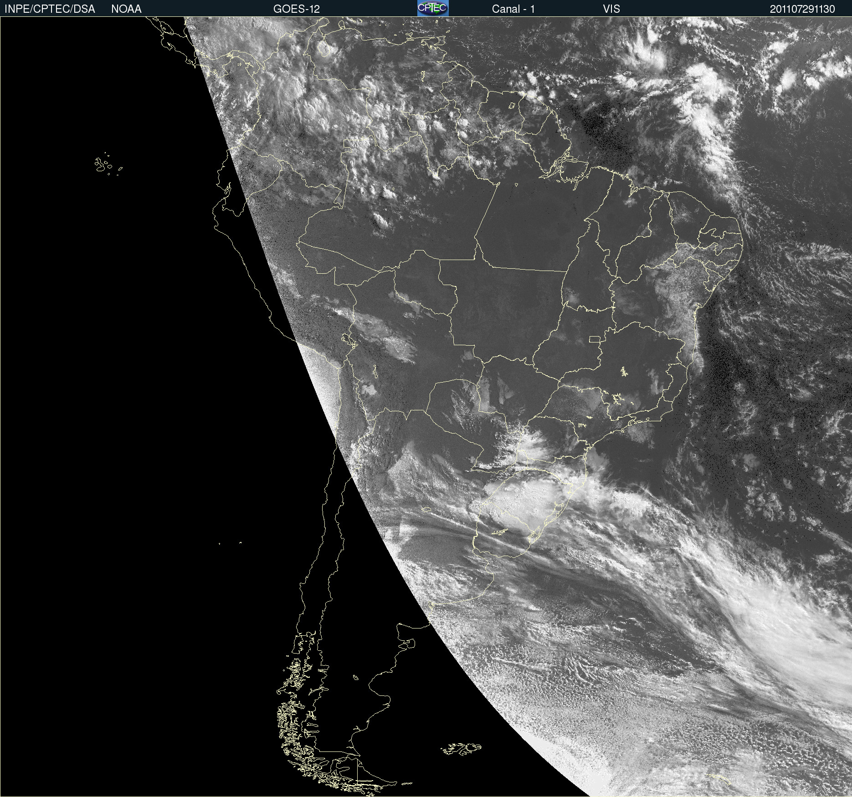Click the GOES-12 satellite label
This screenshot has width=852, height=797.
[297, 9]
